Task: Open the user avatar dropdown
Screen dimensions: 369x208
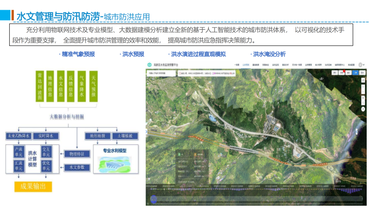Action: (362, 65)
